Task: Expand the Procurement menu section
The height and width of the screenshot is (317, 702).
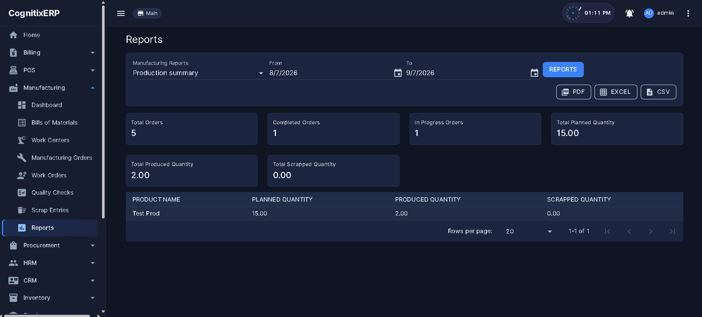Action: tap(92, 246)
